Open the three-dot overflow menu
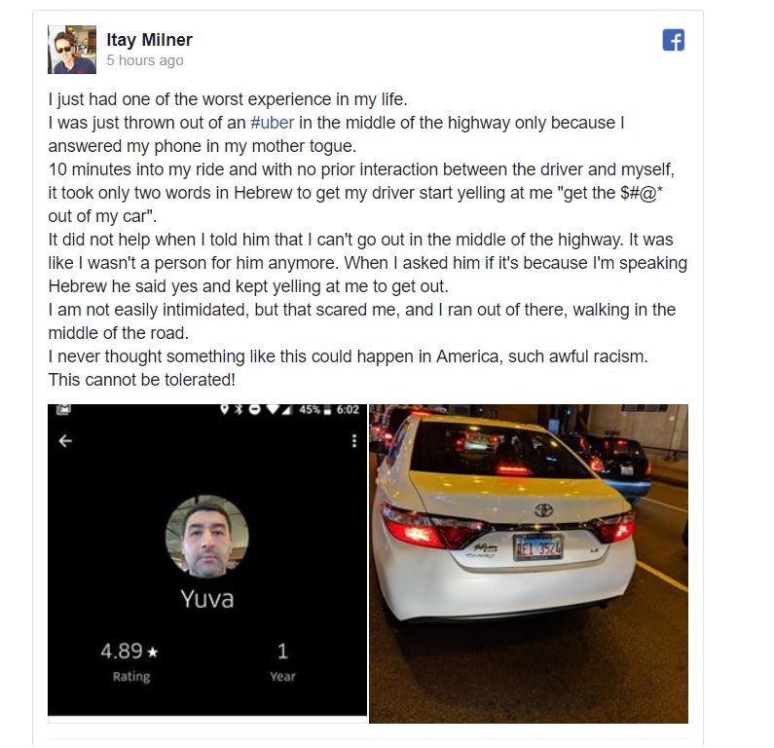This screenshot has height=748, width=774. pos(354,440)
